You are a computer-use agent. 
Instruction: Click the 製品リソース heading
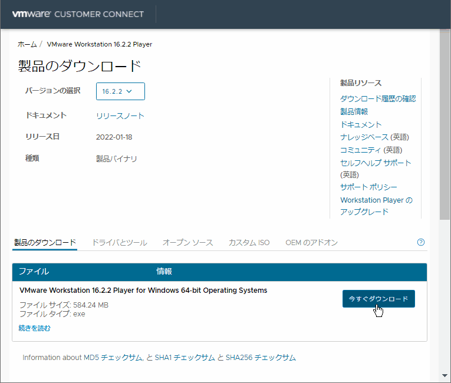point(361,83)
